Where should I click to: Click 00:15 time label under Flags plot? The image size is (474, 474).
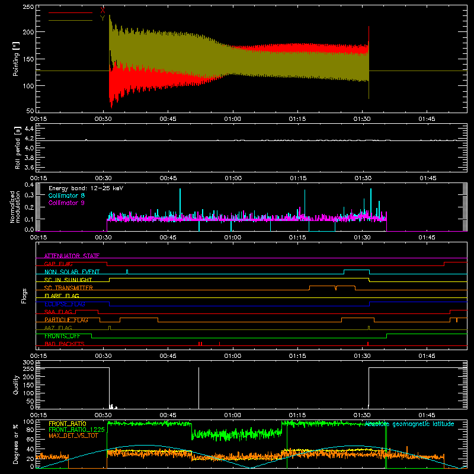[x=39, y=356]
